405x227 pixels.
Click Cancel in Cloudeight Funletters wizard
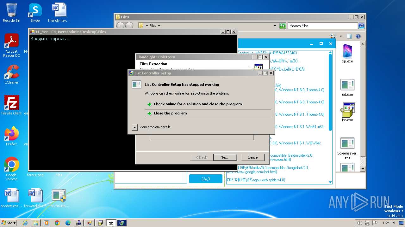tap(253, 157)
